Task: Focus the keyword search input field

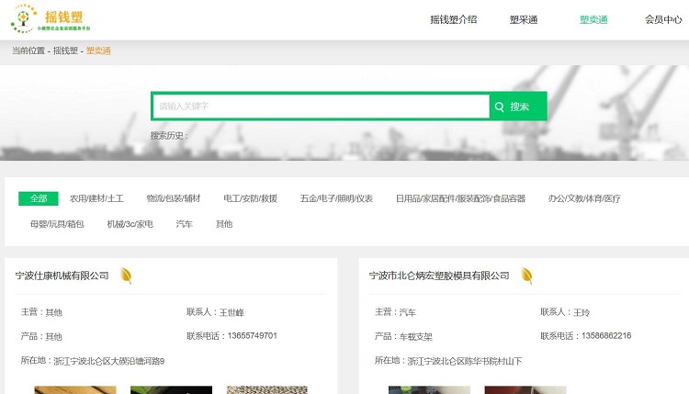Action: coord(321,107)
